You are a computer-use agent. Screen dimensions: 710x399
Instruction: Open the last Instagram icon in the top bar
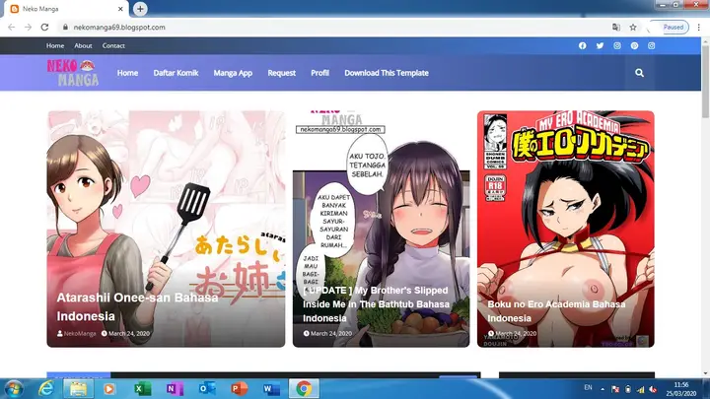pyautogui.click(x=651, y=45)
